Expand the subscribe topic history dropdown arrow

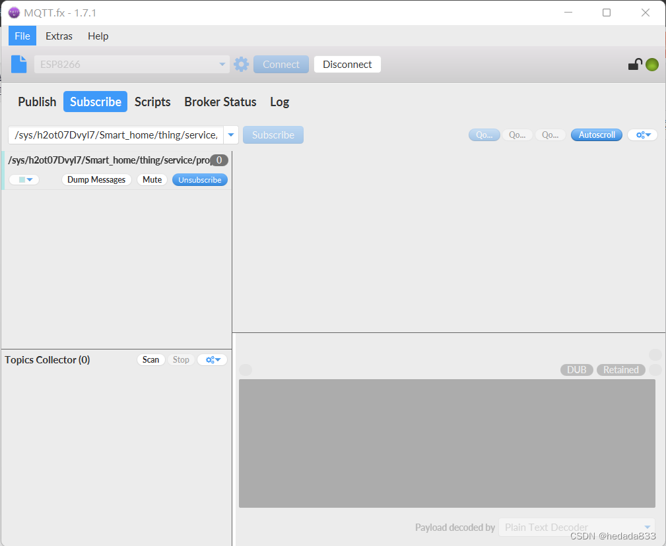(x=231, y=135)
